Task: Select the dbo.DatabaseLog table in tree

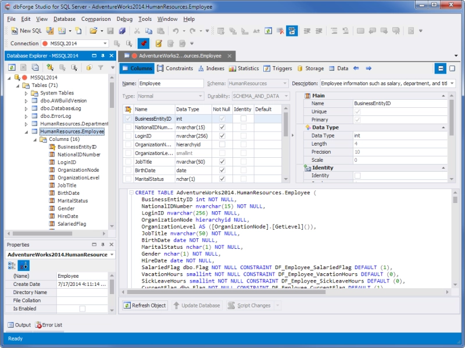Action: click(x=60, y=108)
